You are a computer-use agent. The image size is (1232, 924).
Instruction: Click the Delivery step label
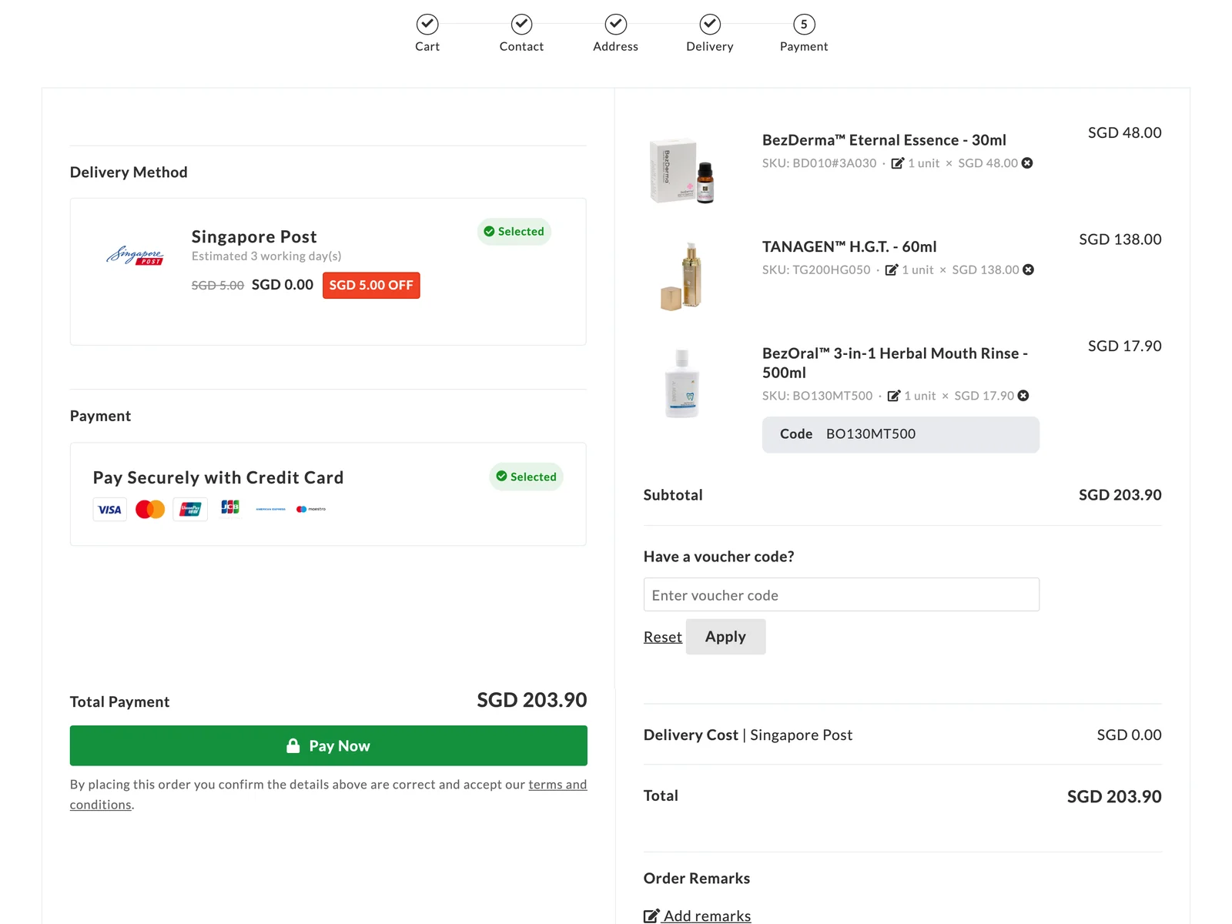pyautogui.click(x=710, y=46)
